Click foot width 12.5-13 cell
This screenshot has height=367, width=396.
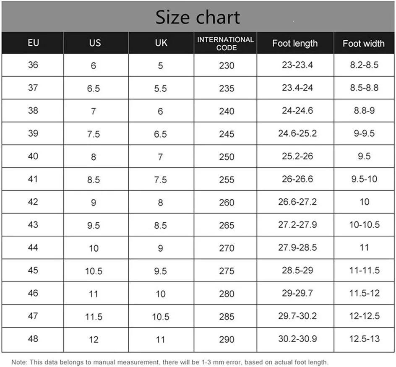click(x=364, y=339)
